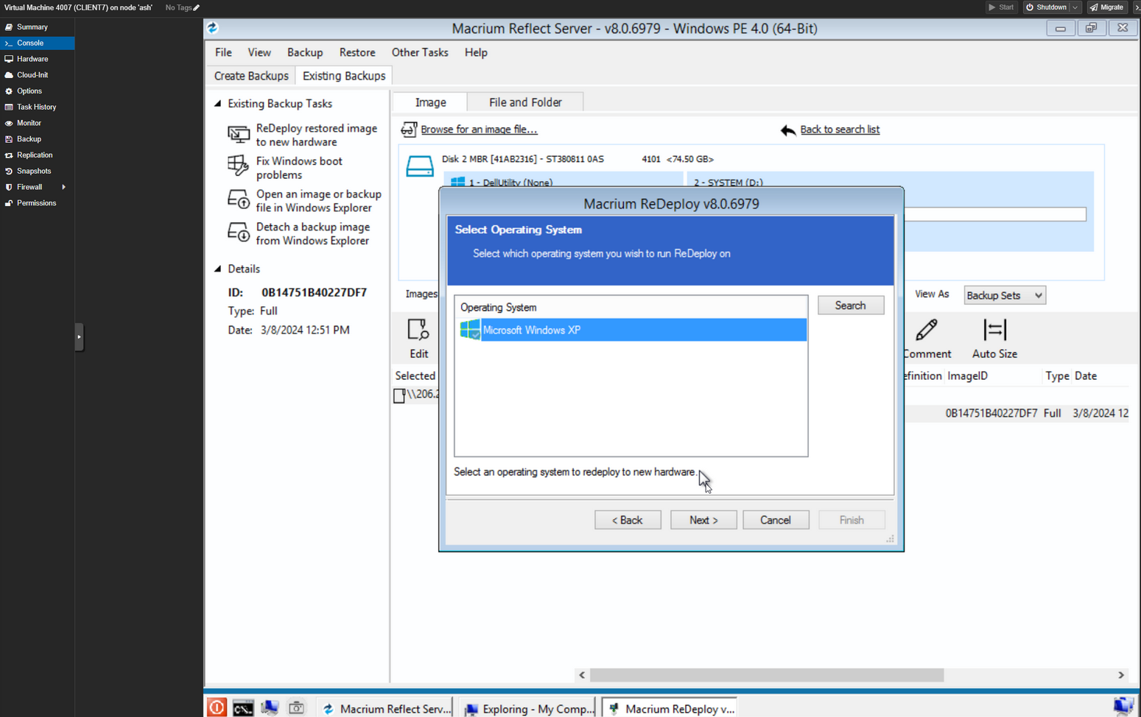The width and height of the screenshot is (1141, 717).
Task: Open the Help menu
Action: [x=476, y=52]
